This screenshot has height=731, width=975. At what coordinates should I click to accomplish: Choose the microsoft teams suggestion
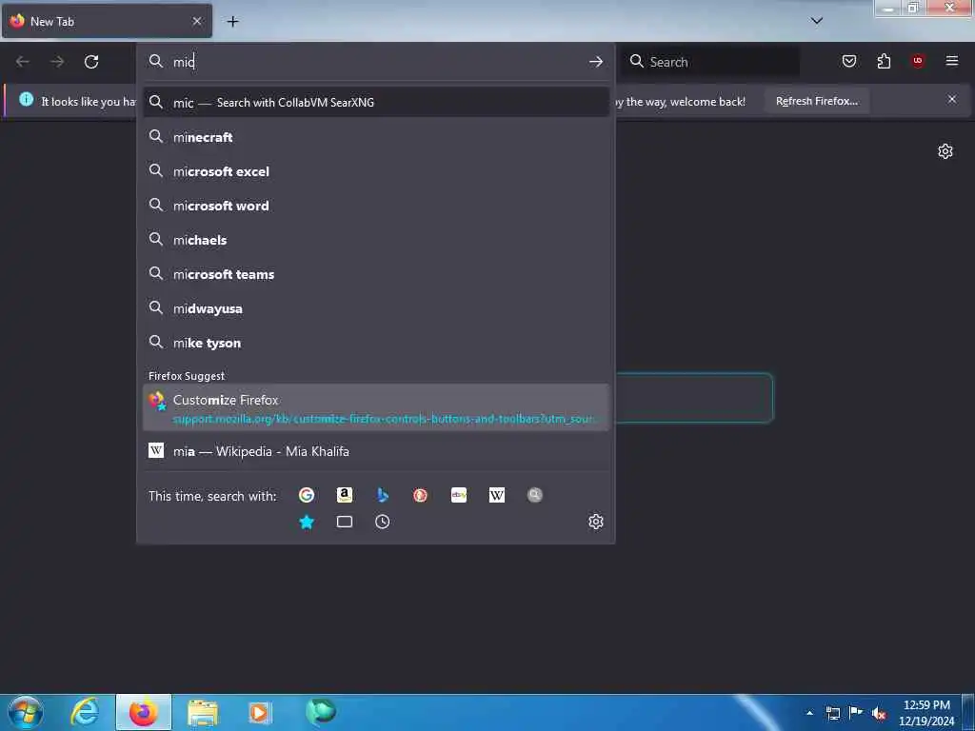pos(375,273)
